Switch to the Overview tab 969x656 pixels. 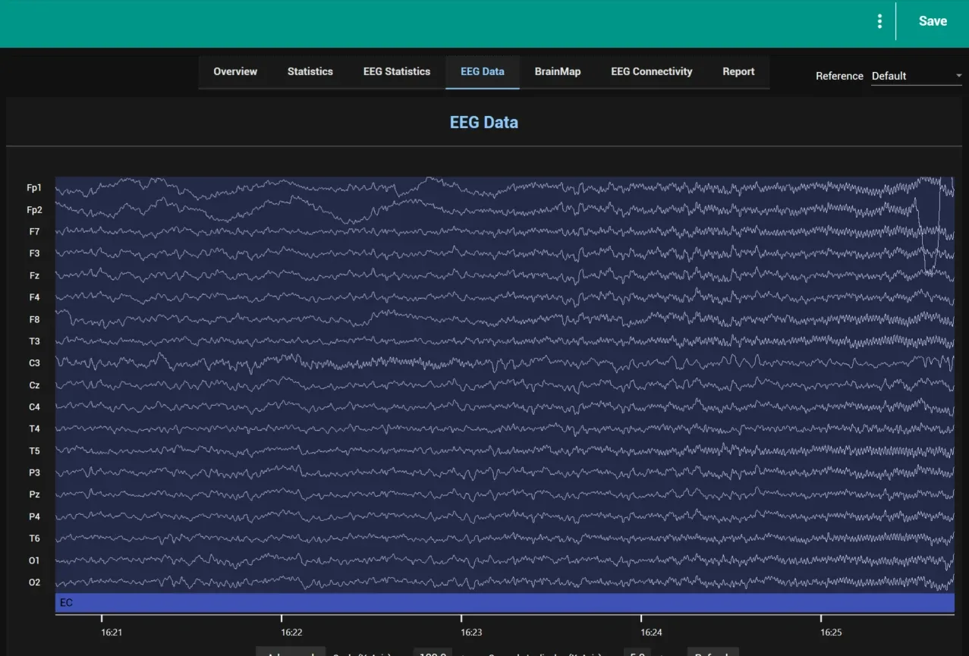(x=235, y=71)
